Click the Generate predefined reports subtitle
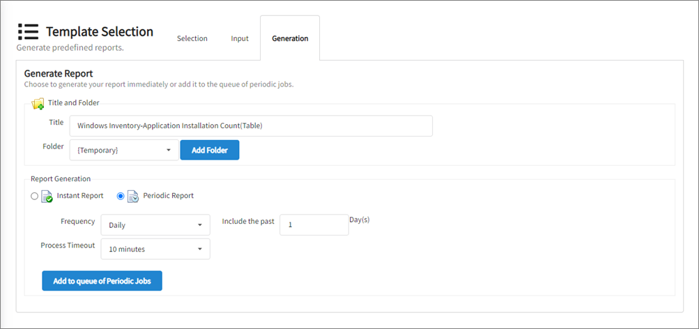This screenshot has height=329, width=699. point(70,47)
